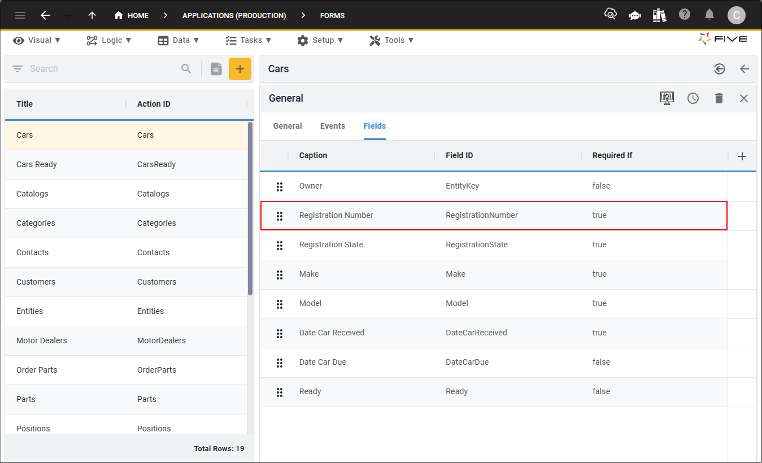Click the up arrow navigation icon
This screenshot has width=762, height=463.
(x=92, y=15)
